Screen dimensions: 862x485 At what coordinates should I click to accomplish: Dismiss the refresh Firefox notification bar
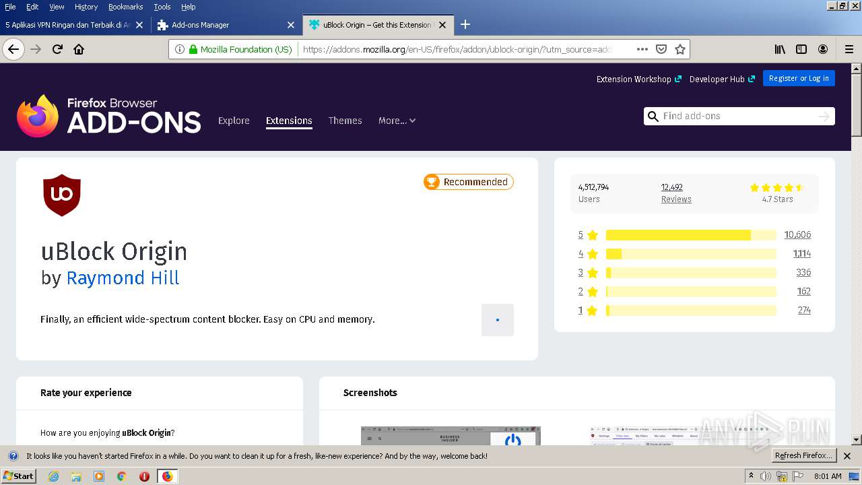pyautogui.click(x=847, y=456)
